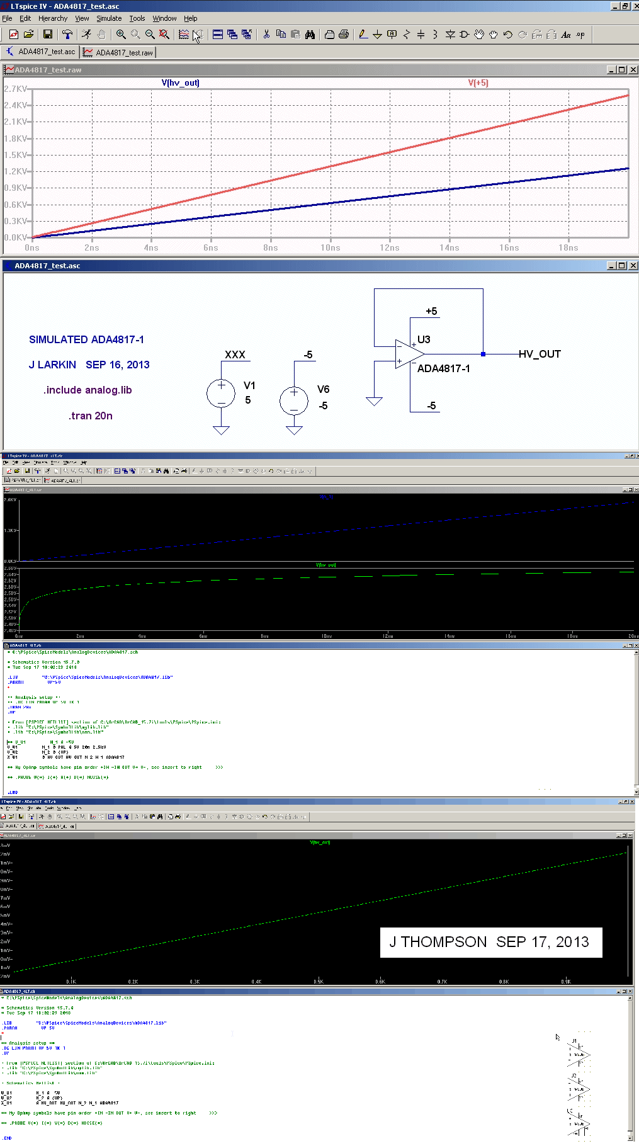This screenshot has height=1146, width=639.
Task: Click the V(+5) trace label
Action: point(478,82)
